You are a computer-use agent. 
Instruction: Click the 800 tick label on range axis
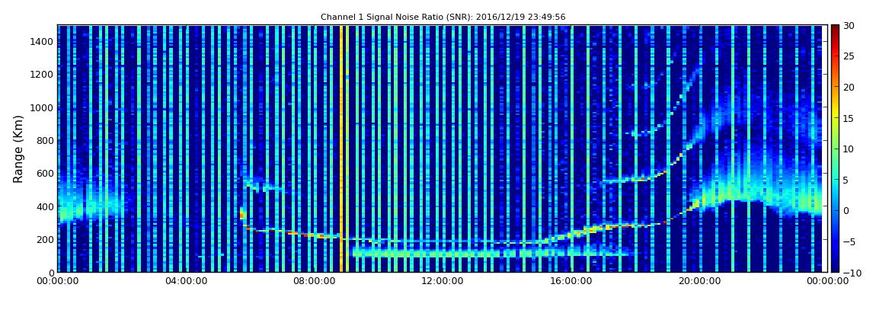point(45,141)
